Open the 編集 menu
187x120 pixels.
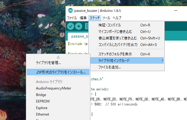(83, 18)
